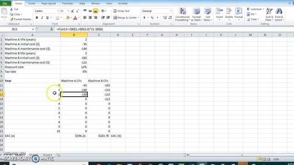Click the Cut icon in Clipboard group
294x165 pixels.
(11, 9)
